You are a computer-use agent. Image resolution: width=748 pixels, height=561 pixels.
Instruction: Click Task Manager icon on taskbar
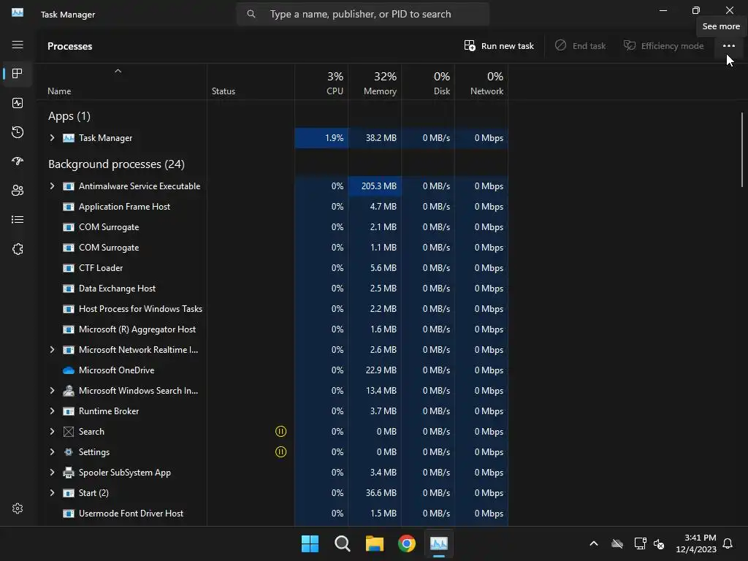click(x=439, y=543)
